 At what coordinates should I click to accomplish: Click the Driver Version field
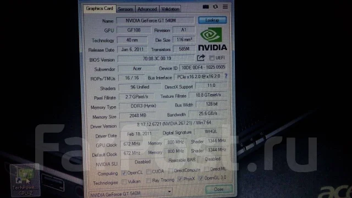(174, 124)
